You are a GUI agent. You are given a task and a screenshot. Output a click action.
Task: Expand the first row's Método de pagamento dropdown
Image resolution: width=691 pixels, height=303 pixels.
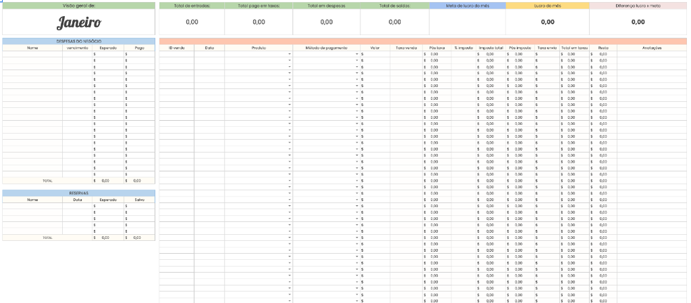357,54
